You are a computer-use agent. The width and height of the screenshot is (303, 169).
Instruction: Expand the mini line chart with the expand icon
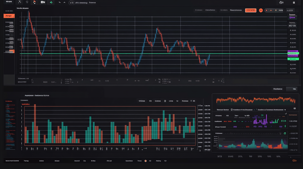tap(295, 108)
